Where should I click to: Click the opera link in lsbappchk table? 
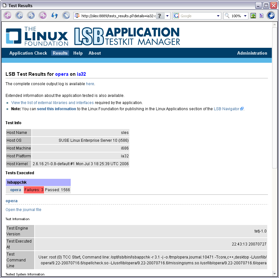point(15,190)
